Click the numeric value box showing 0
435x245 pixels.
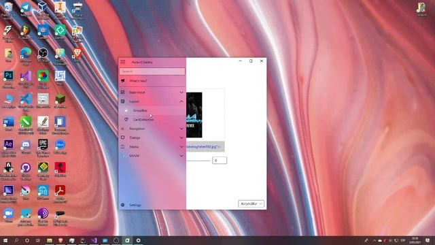[220, 161]
